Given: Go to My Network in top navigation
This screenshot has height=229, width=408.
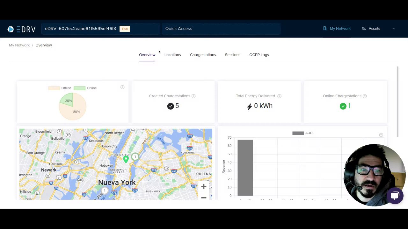Looking at the screenshot, I should [x=337, y=29].
